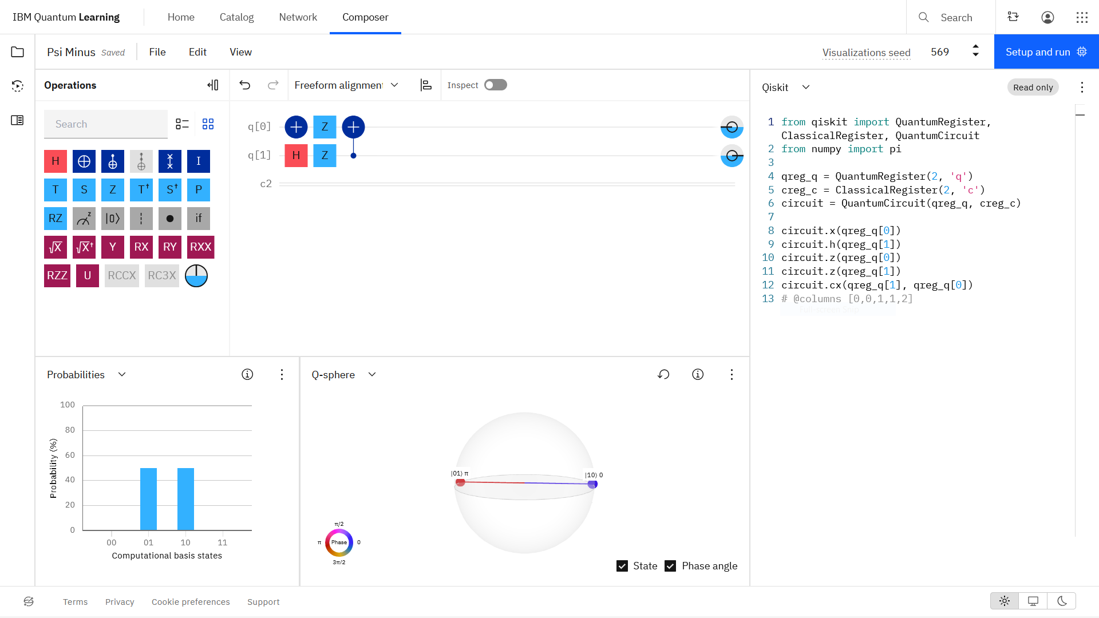Viewport: 1099px width, 618px height.
Task: Toggle the Inspect switch
Action: click(x=496, y=85)
